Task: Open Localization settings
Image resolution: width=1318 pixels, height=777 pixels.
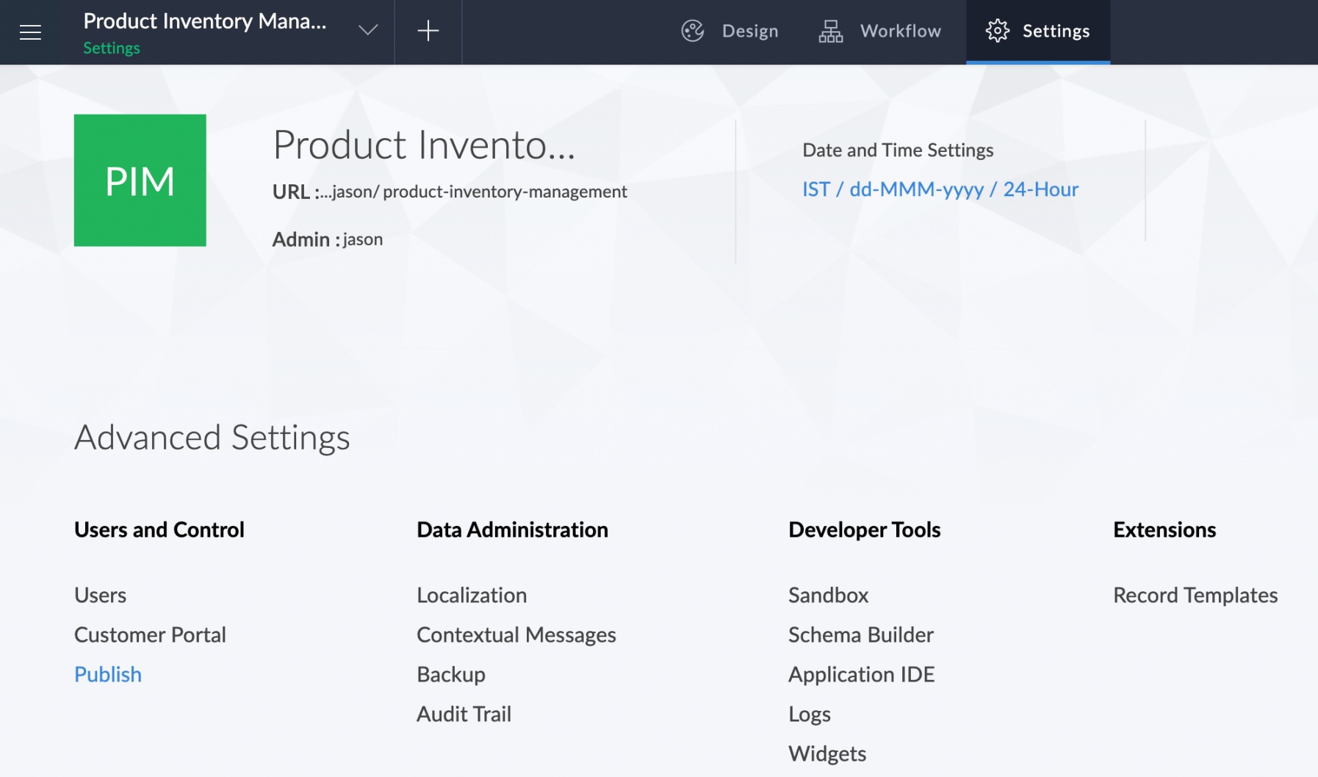Action: tap(471, 595)
